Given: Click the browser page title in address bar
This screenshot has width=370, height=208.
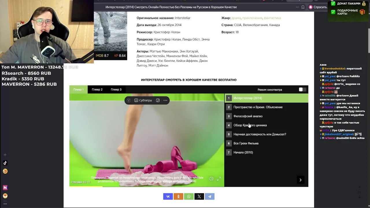Looking at the screenshot, I should [171, 7].
